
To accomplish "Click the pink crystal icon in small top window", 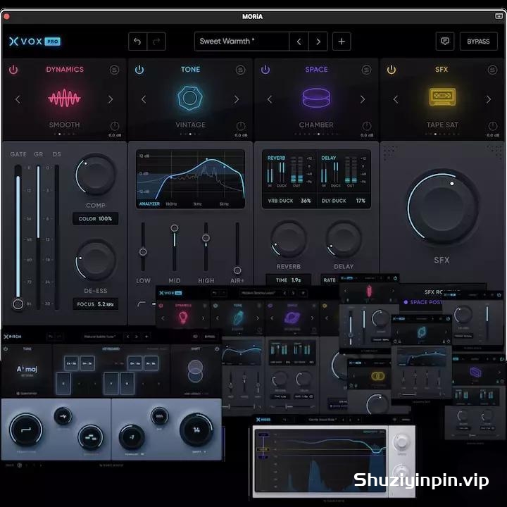I will point(369,291).
